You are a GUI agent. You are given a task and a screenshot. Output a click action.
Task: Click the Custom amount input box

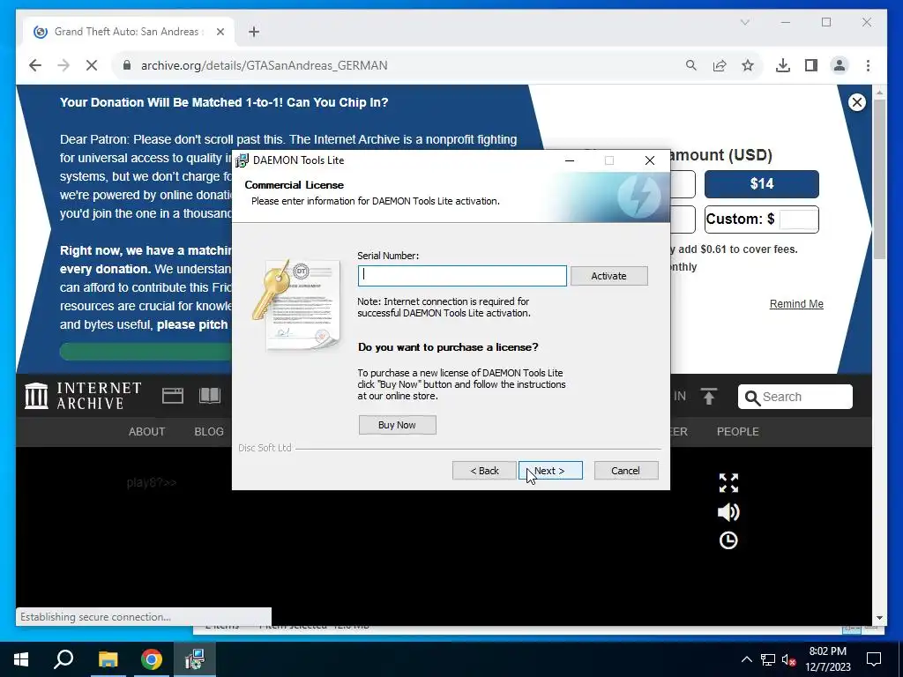(x=798, y=219)
